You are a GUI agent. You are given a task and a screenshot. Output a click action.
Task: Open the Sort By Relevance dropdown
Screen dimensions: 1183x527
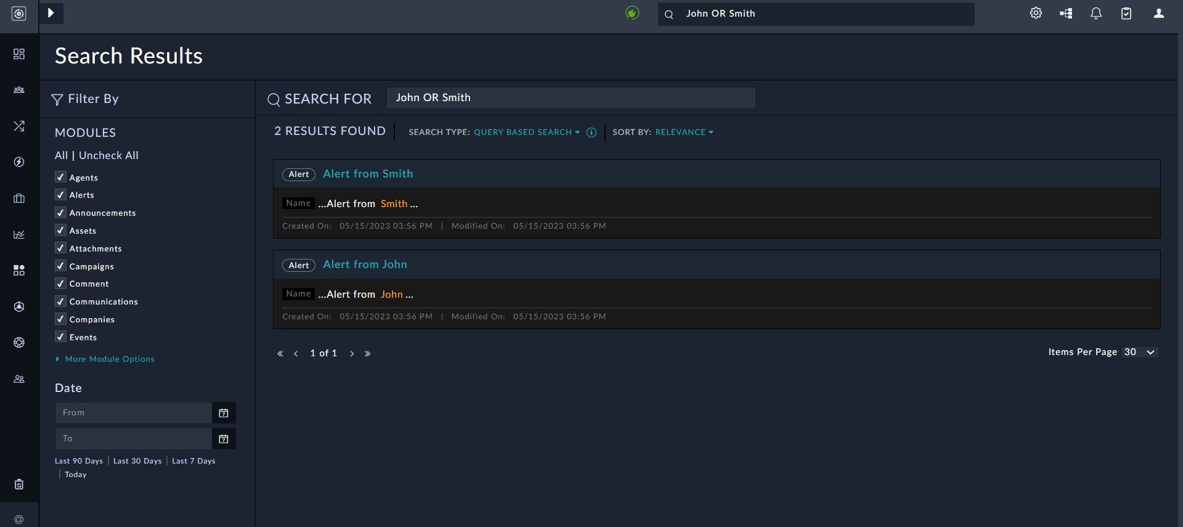point(685,133)
